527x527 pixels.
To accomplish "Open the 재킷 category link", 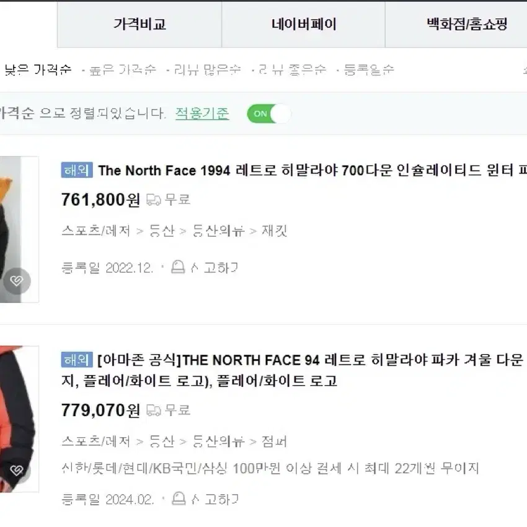I will [275, 231].
